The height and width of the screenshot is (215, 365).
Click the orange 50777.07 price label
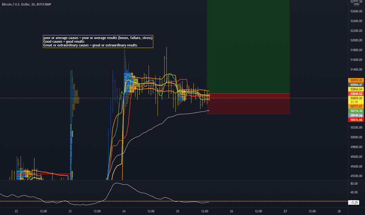click(356, 106)
